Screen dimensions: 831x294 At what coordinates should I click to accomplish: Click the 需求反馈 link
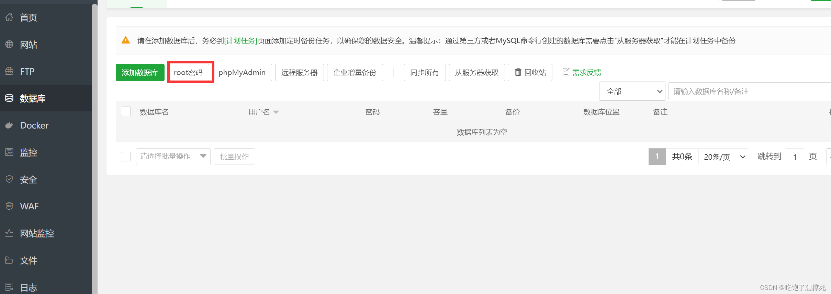[x=586, y=73]
